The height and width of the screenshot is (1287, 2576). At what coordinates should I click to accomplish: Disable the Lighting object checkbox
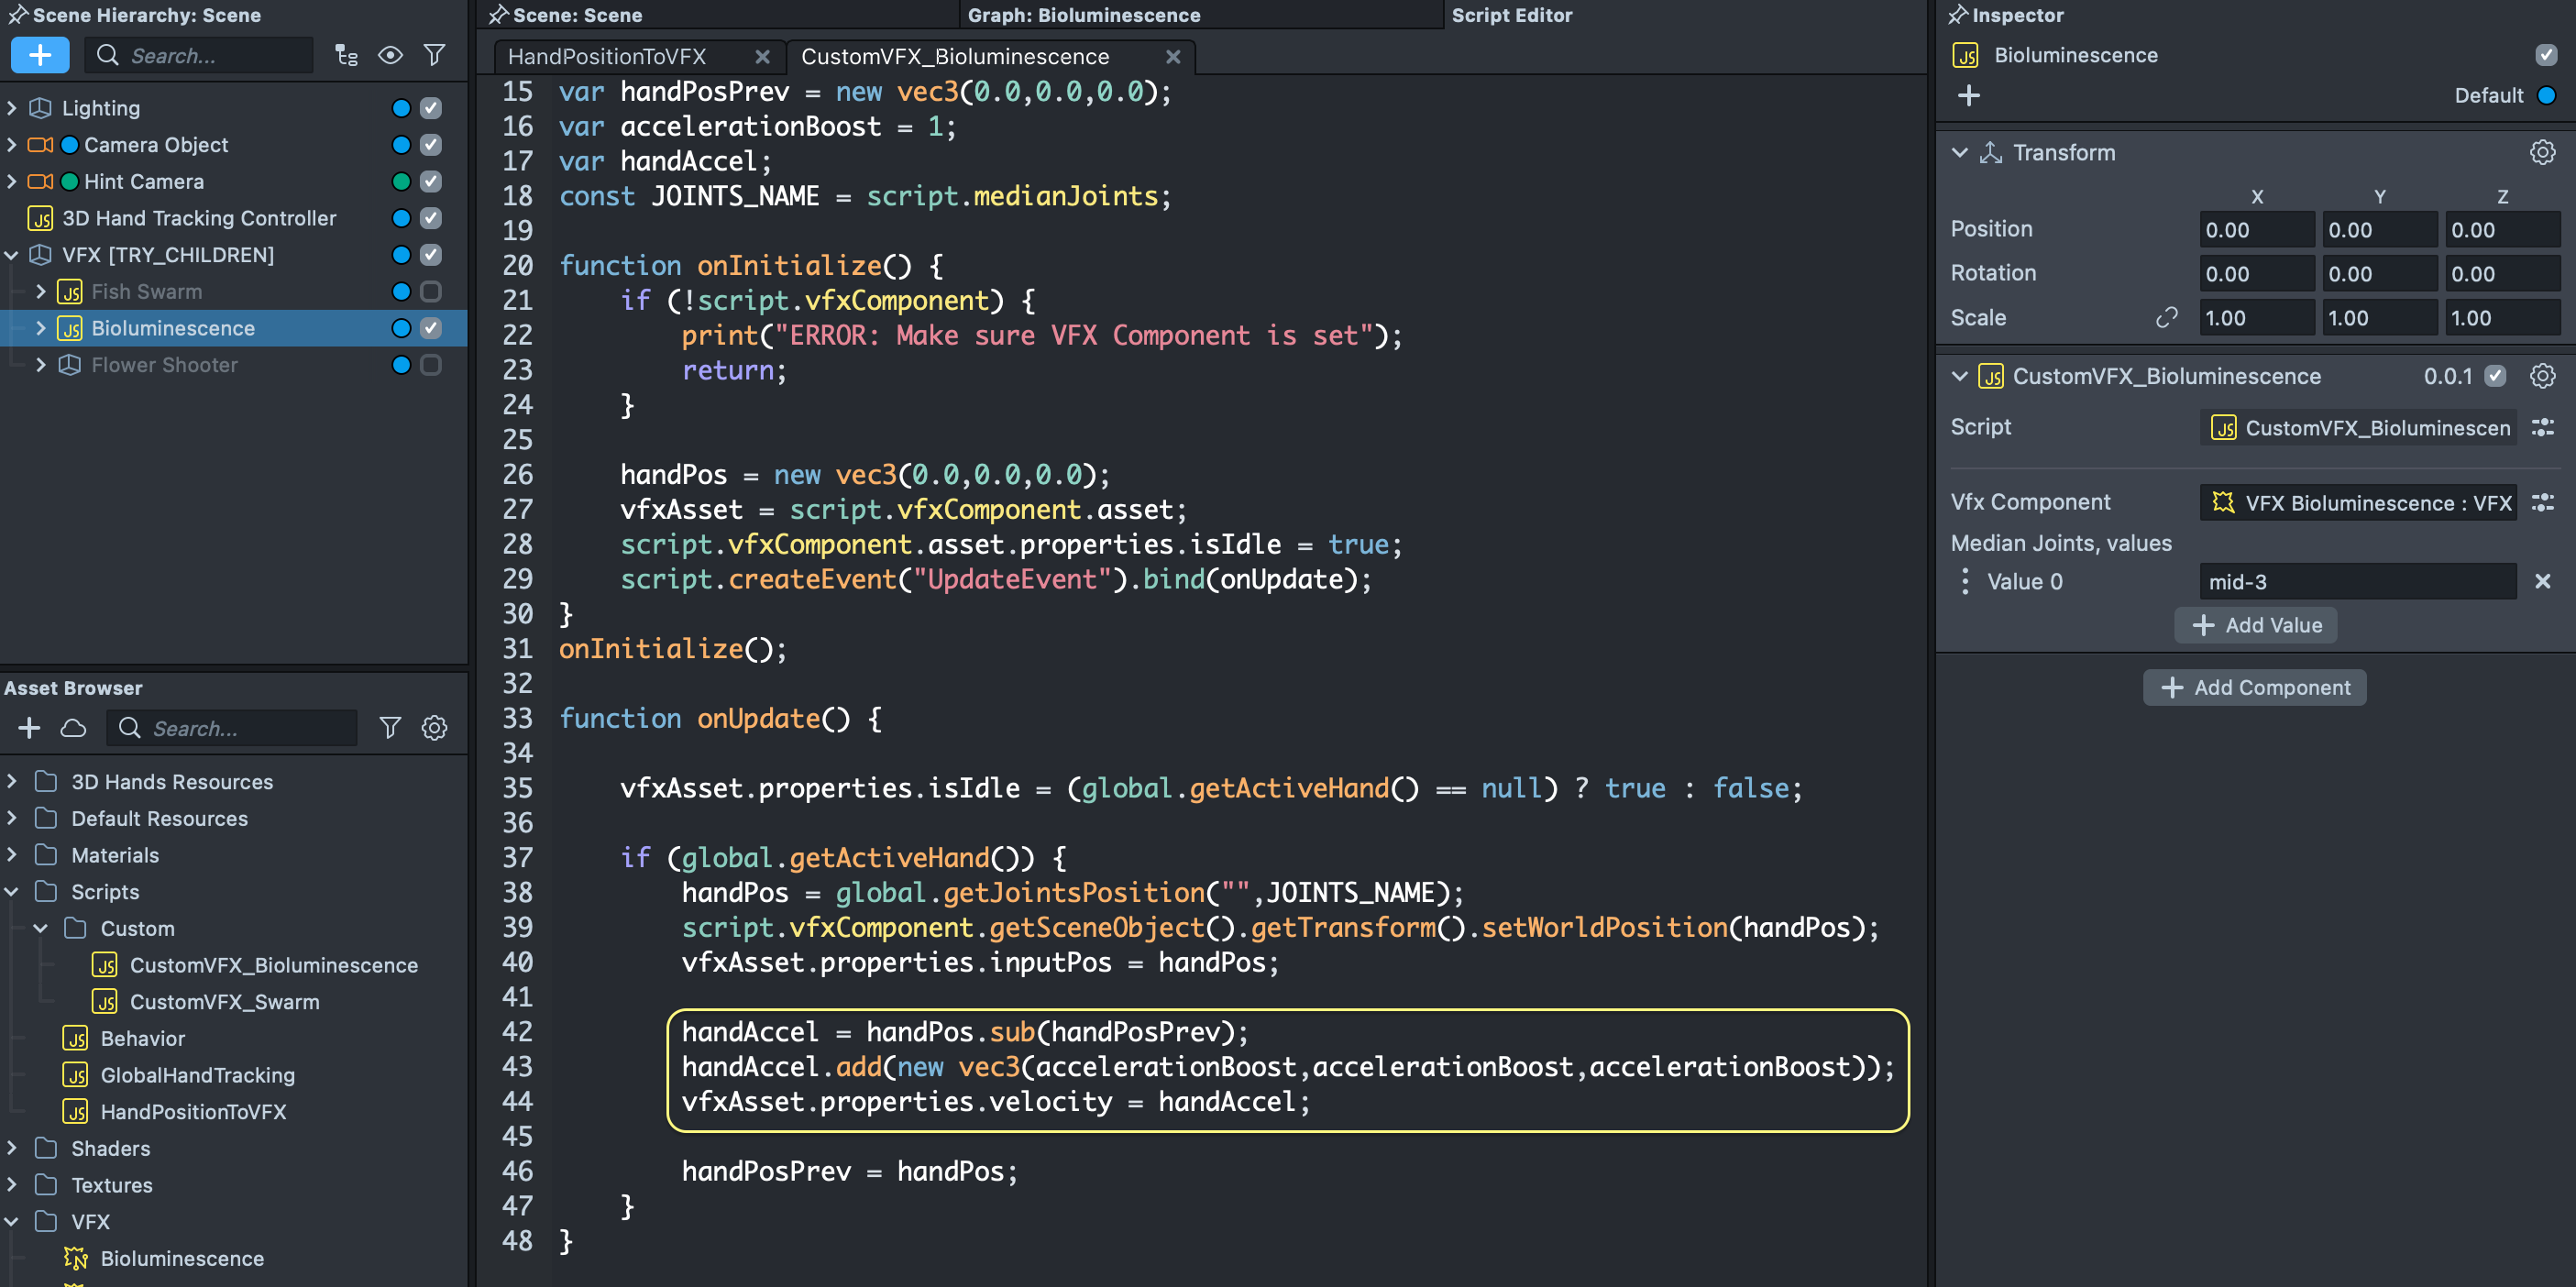coord(431,108)
